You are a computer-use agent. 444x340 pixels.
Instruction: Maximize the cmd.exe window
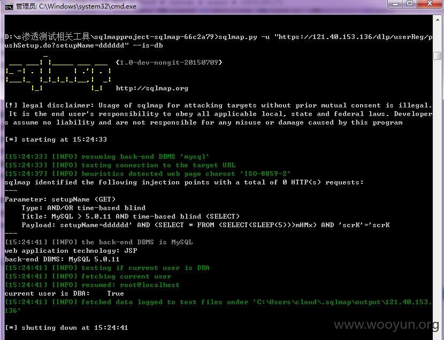click(409, 4)
